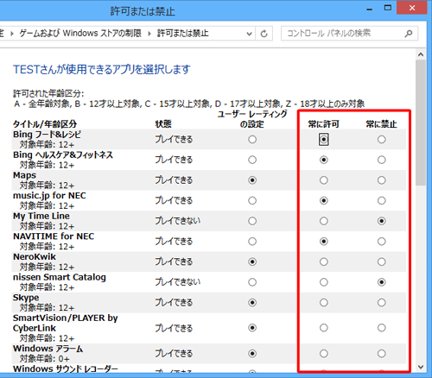Select user rating setting for My Time Line

252,221
